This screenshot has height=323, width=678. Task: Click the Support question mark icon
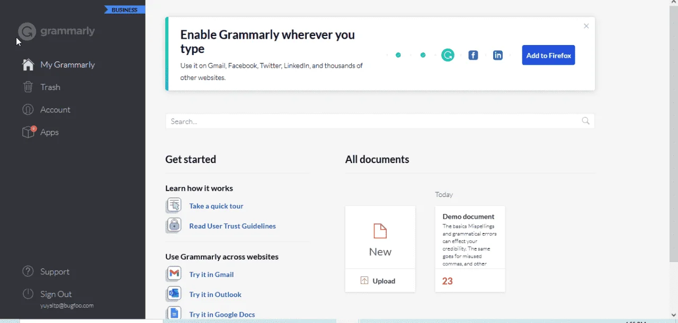[28, 272]
